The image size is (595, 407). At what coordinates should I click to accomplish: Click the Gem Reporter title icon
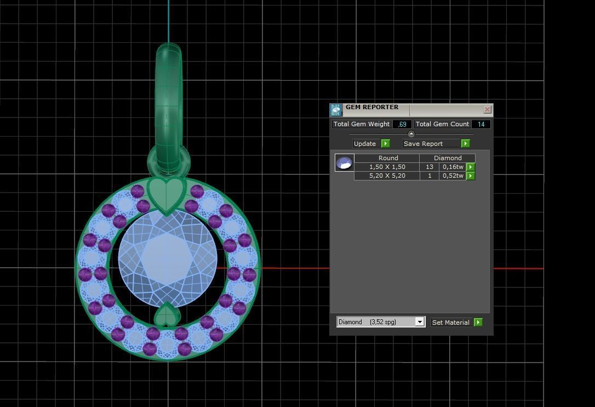click(x=336, y=110)
